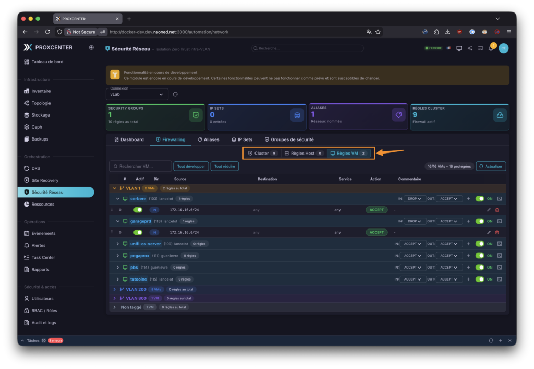Click the refresh icon beside Connexion dropdown
534x369 pixels.
pos(175,94)
